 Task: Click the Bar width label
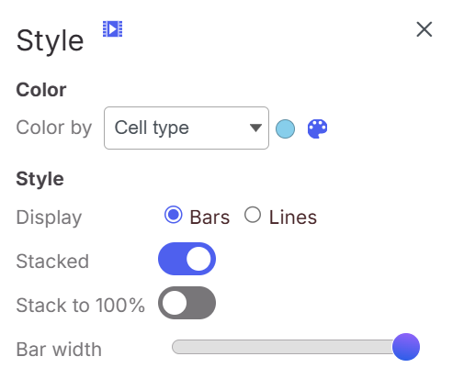[x=59, y=350]
